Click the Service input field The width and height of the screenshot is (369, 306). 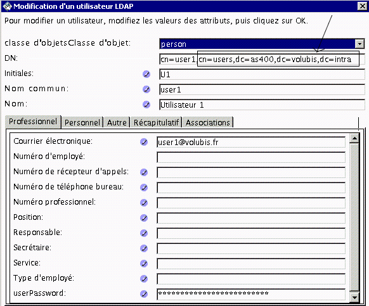click(x=251, y=264)
